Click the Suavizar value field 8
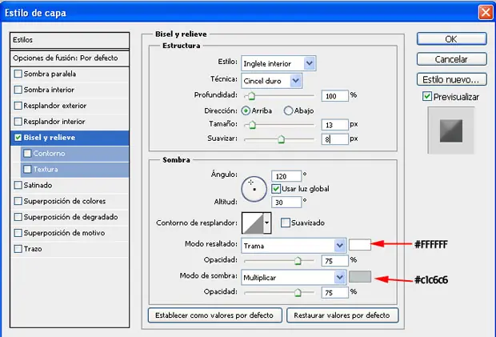 click(334, 139)
